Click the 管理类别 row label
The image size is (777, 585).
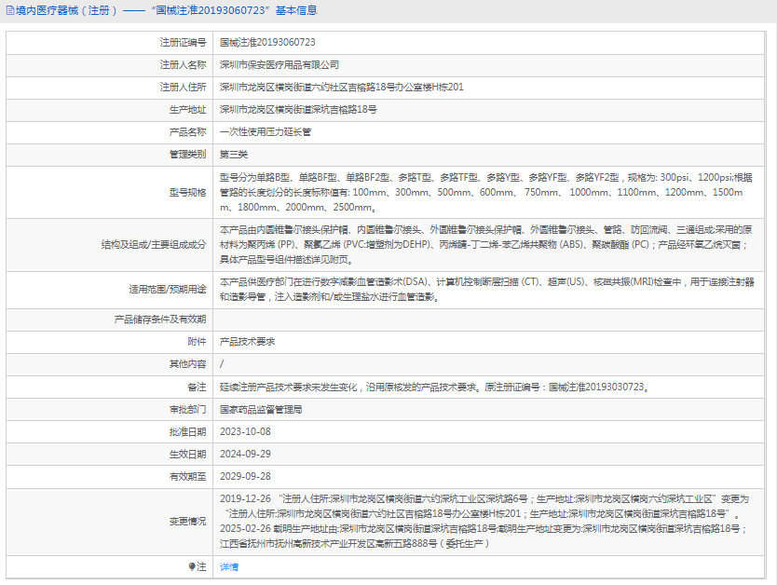(x=188, y=155)
